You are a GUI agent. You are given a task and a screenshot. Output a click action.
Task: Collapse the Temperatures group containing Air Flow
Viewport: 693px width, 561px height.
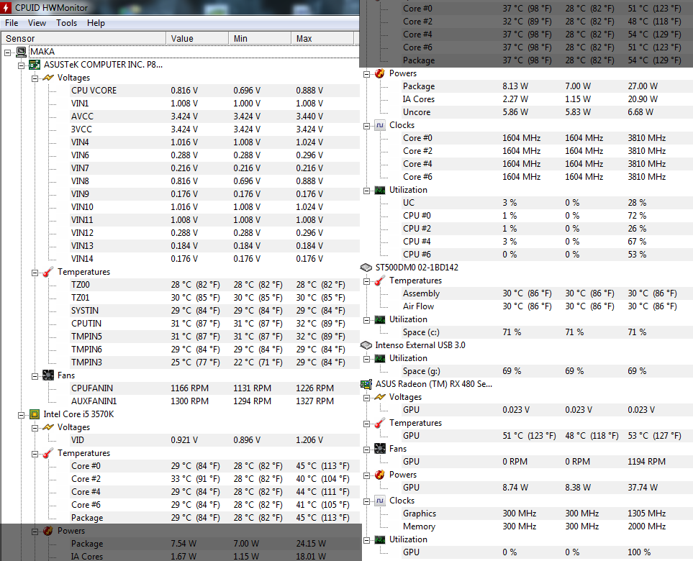click(366, 281)
